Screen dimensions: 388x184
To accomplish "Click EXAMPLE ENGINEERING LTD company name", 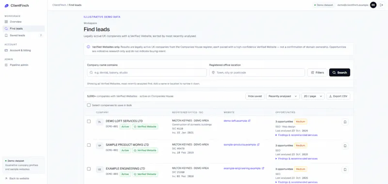I will [125, 169].
